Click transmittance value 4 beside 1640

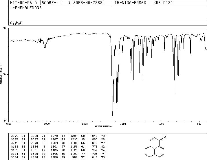pyautogui.click(x=44, y=146)
